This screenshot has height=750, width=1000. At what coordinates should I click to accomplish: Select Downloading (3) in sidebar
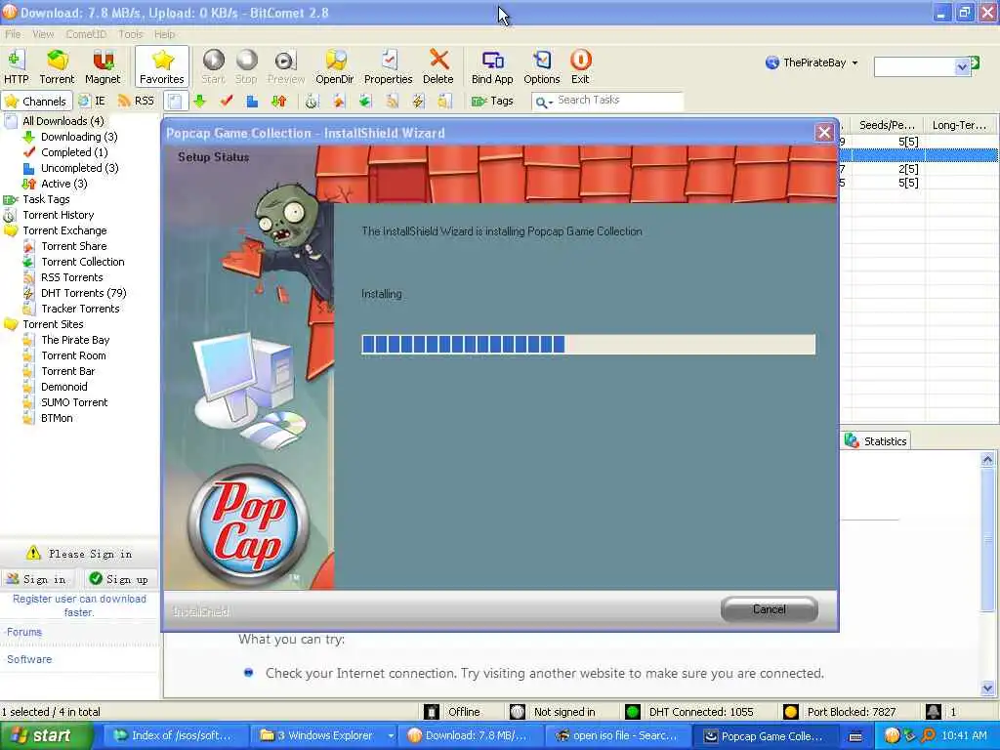(x=79, y=137)
